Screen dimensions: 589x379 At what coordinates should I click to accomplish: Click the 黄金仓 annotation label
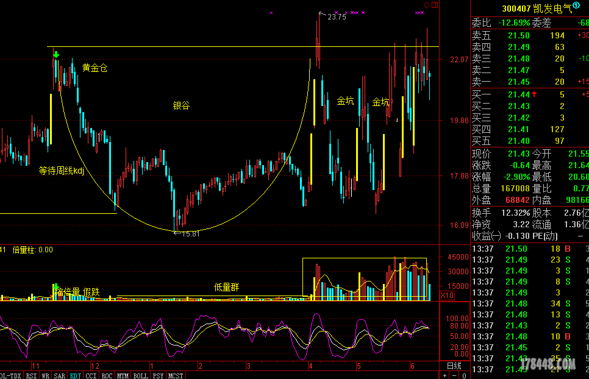click(x=95, y=68)
